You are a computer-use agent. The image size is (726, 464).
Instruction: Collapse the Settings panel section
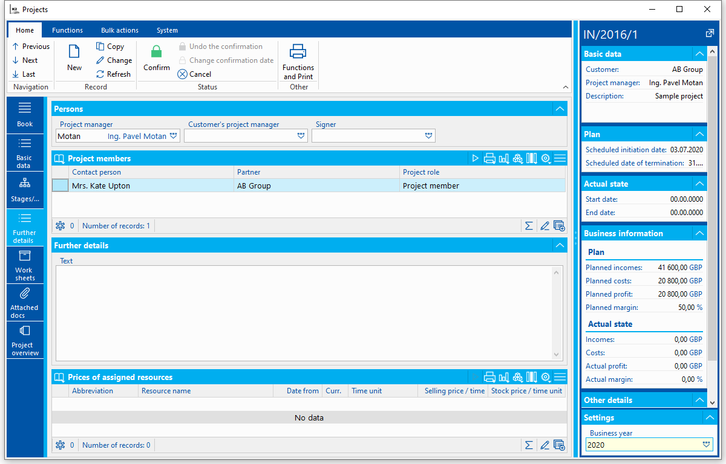pos(710,417)
